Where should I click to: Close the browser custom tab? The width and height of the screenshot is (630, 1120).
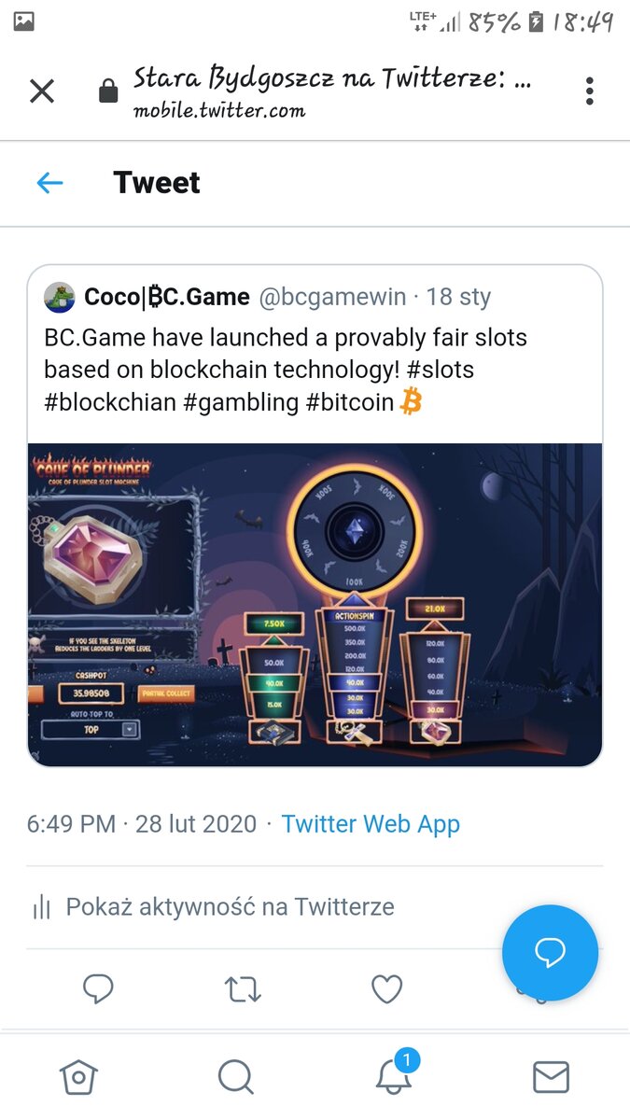click(x=42, y=91)
